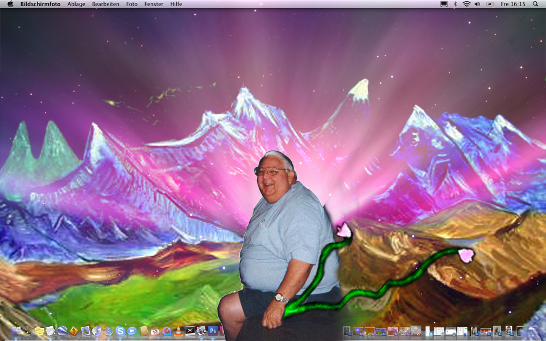The image size is (546, 341).
Task: Open iTunes in the dock
Action: 97,331
